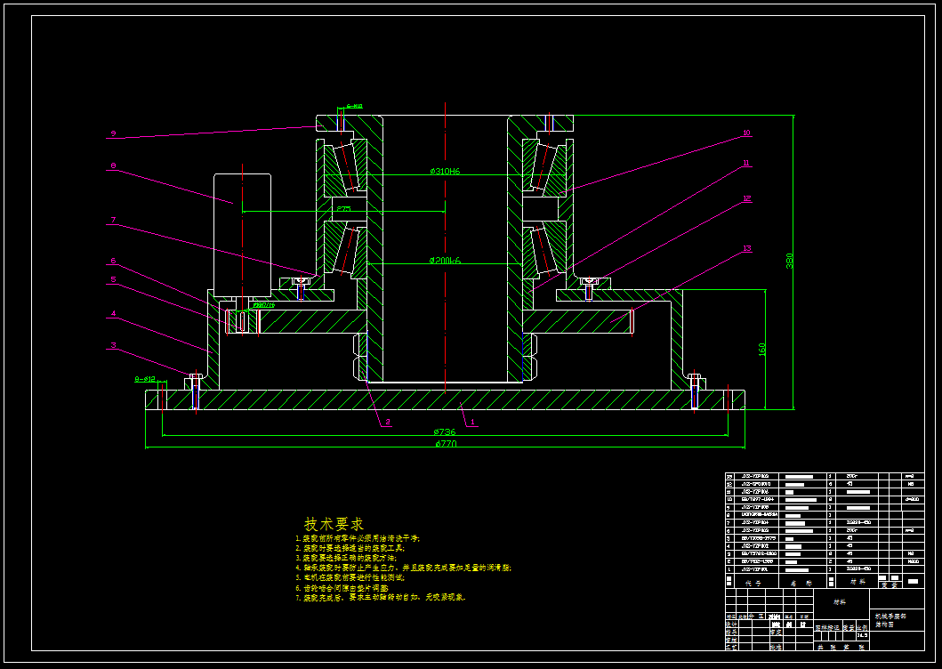The width and height of the screenshot is (942, 669).
Task: Click the 275 horizontal dimension text
Action: (x=343, y=208)
